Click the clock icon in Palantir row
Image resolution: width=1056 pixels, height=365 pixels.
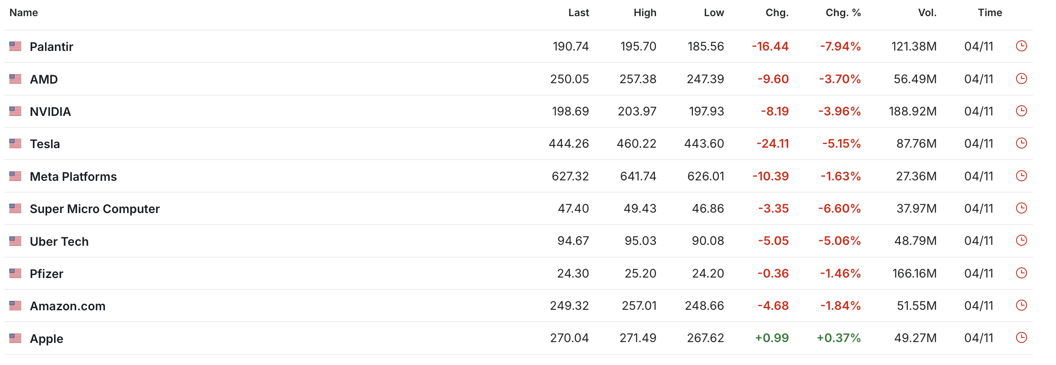(1021, 46)
